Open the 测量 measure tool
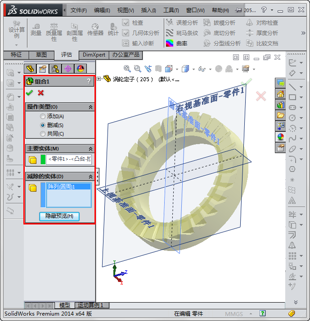Image resolution: width=310 pixels, height=321 pixels. pos(36,29)
